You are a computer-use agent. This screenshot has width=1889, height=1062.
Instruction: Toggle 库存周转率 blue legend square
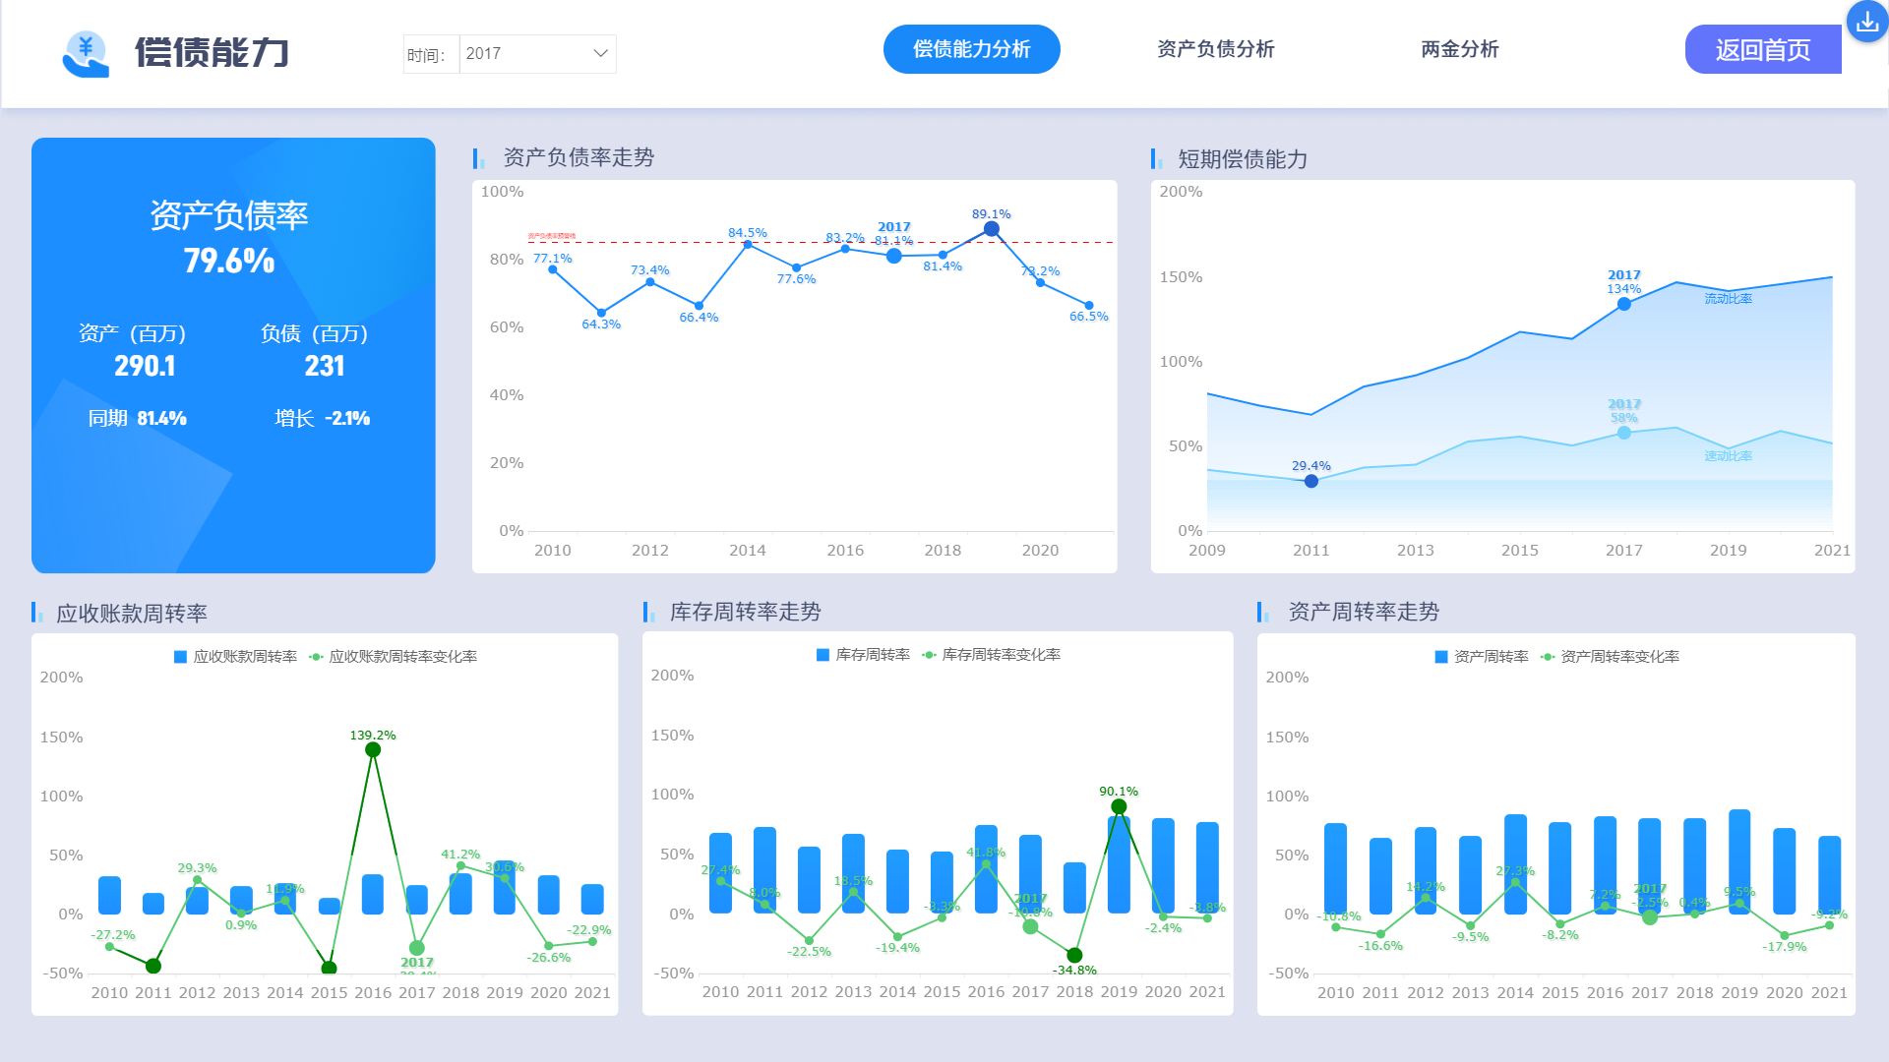point(823,655)
